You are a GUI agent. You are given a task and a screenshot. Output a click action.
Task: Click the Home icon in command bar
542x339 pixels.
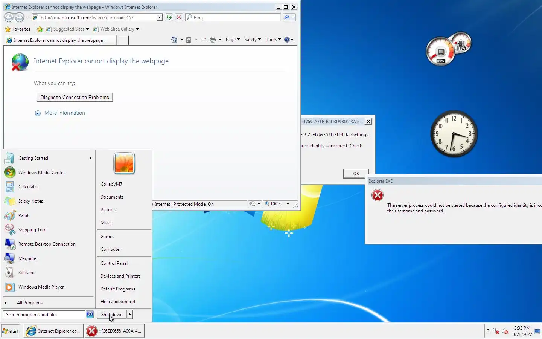[174, 40]
